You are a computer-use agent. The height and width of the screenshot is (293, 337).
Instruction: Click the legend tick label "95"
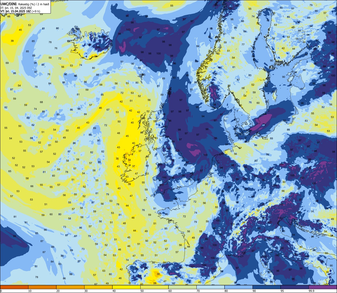(282, 291)
